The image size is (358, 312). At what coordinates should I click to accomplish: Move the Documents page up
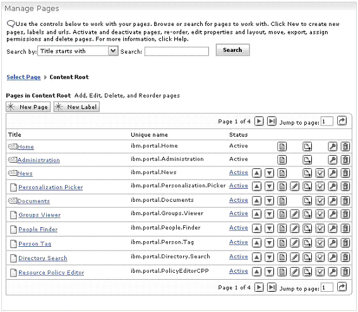point(256,201)
